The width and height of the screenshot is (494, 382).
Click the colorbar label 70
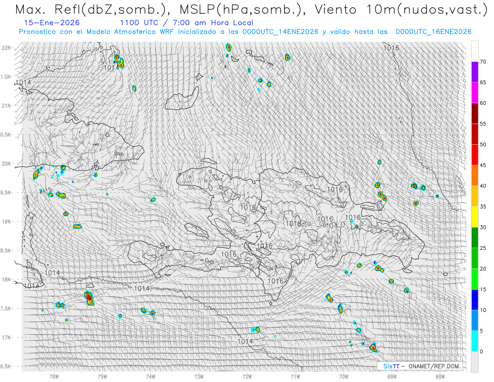click(x=483, y=62)
